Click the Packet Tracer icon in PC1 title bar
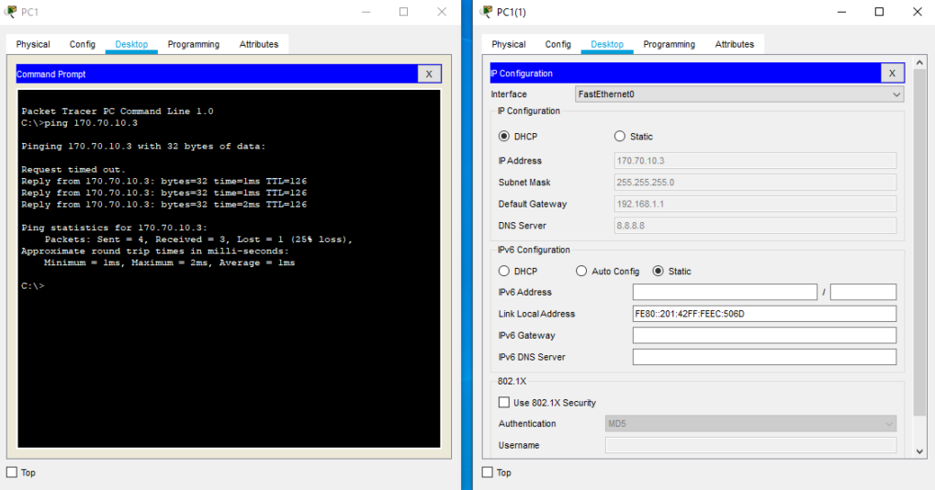Screen dimensions: 935x490 (x=10, y=12)
